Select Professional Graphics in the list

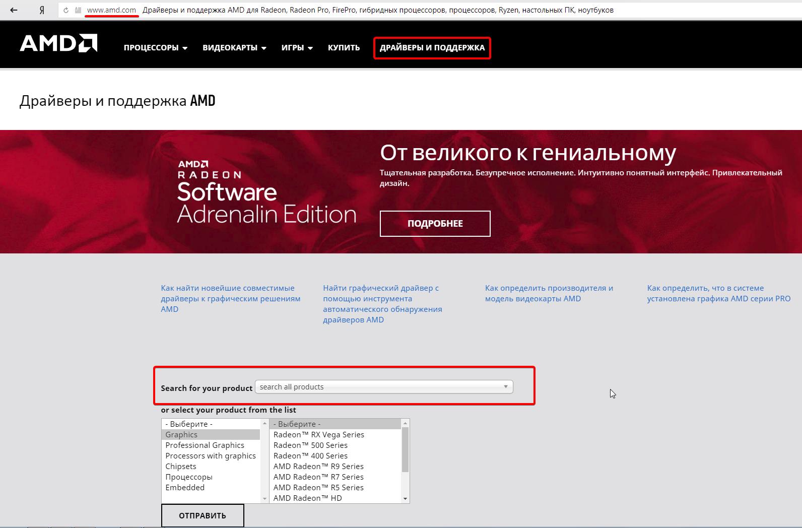pos(211,445)
